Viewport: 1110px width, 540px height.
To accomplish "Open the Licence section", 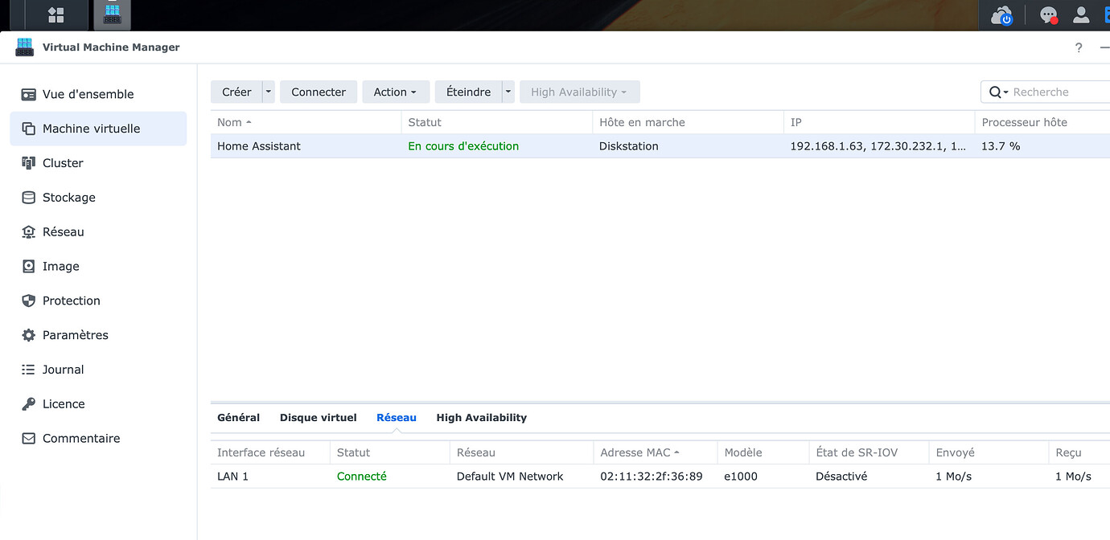I will tap(64, 403).
